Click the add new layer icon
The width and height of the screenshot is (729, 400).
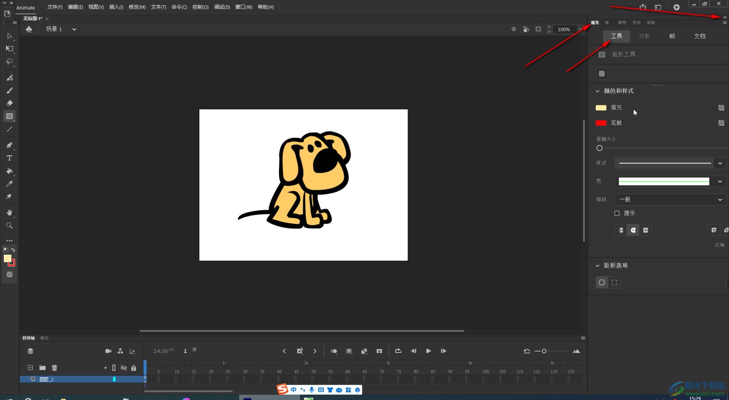pos(30,368)
